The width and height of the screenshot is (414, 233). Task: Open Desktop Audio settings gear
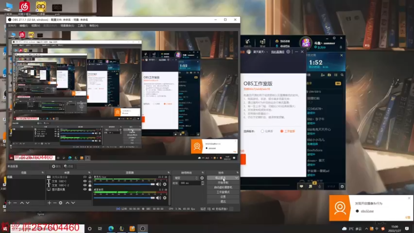pos(165,198)
